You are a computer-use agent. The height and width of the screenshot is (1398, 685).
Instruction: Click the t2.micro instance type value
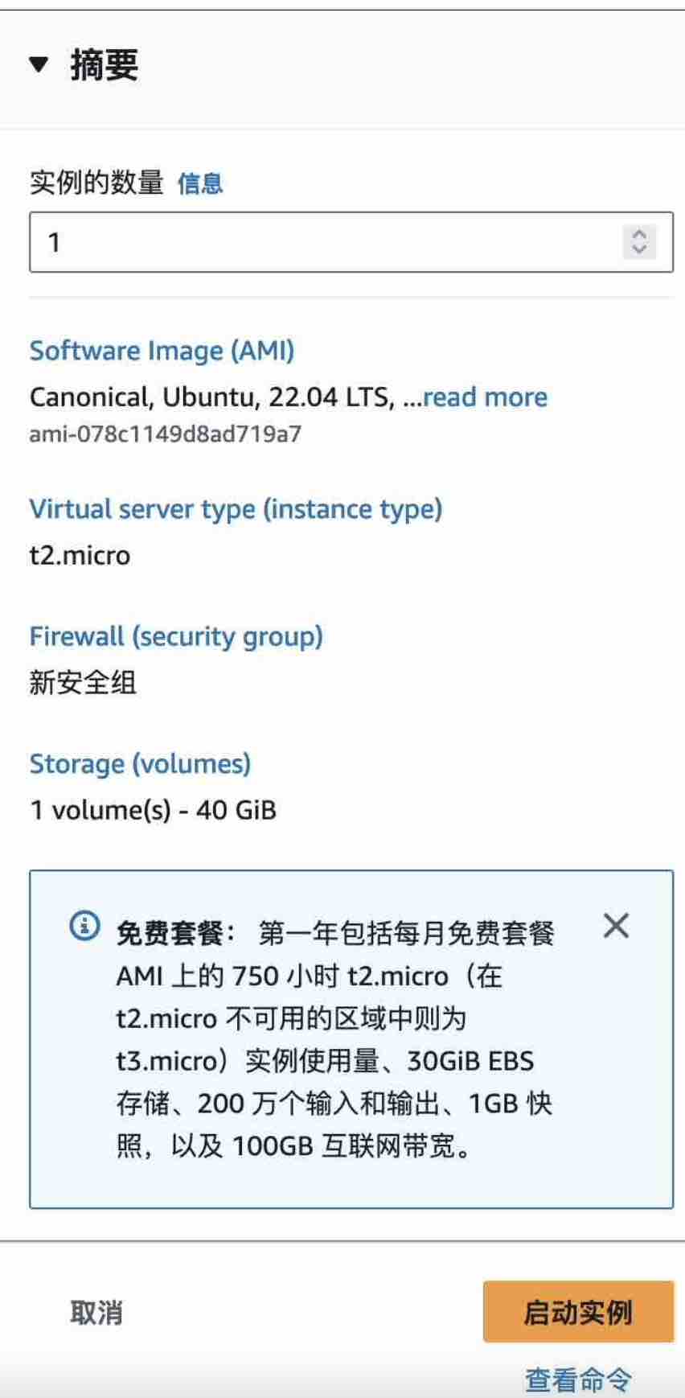coord(80,556)
